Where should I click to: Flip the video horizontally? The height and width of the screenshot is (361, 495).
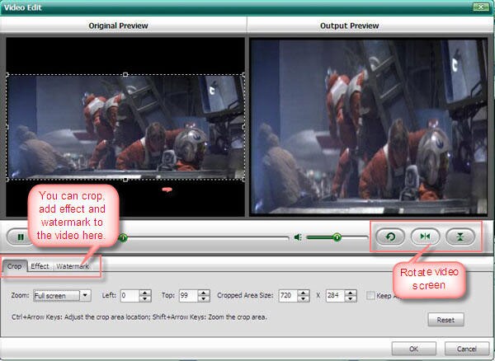[x=425, y=237]
